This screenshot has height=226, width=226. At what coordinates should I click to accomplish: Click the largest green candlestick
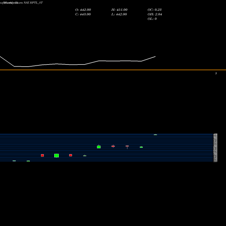[x=56, y=155]
